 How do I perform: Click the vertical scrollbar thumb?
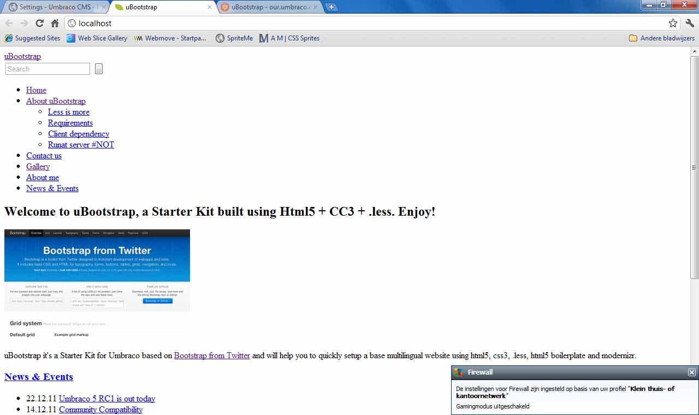pos(695,168)
